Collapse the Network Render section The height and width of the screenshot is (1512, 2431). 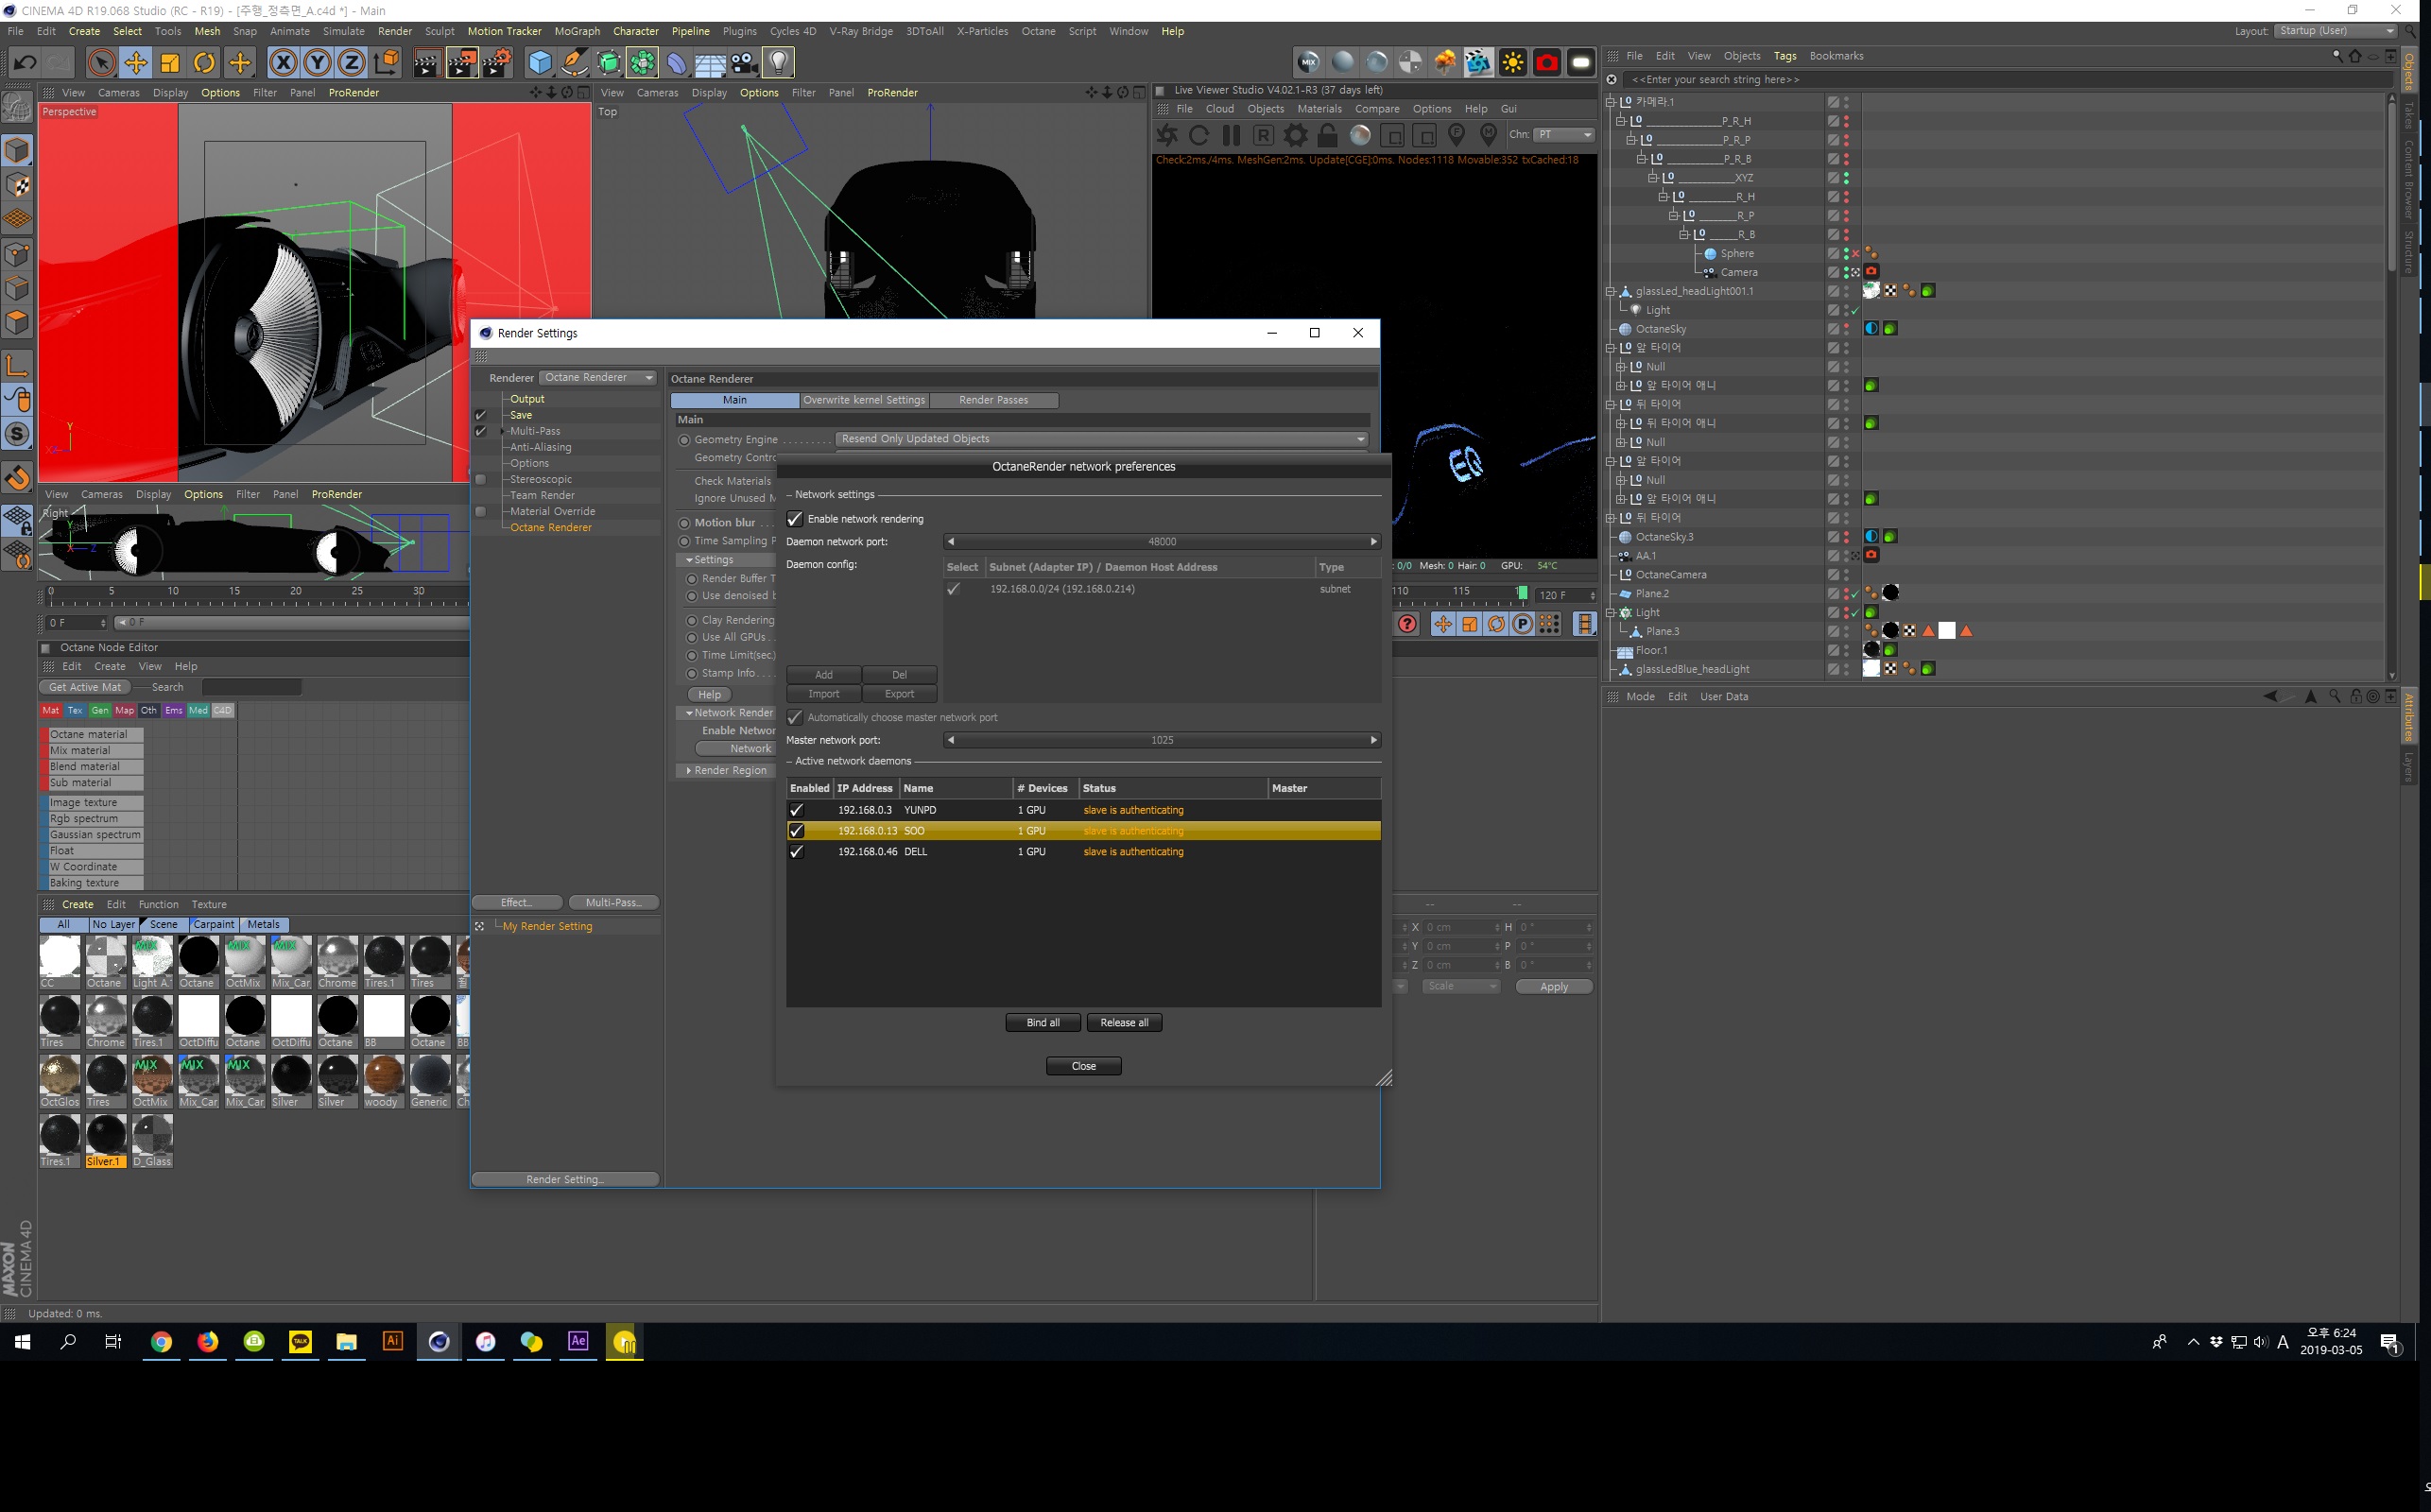click(x=689, y=713)
